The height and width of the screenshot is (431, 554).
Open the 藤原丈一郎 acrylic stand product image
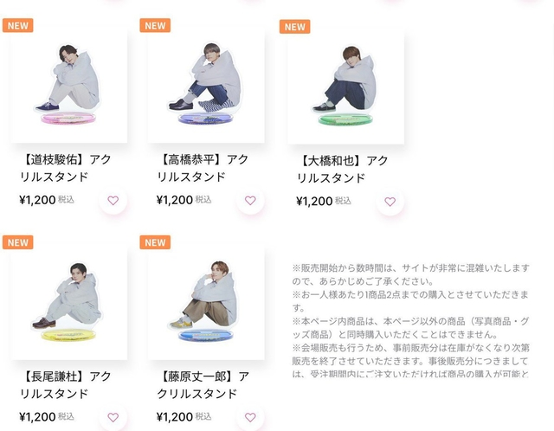206,301
